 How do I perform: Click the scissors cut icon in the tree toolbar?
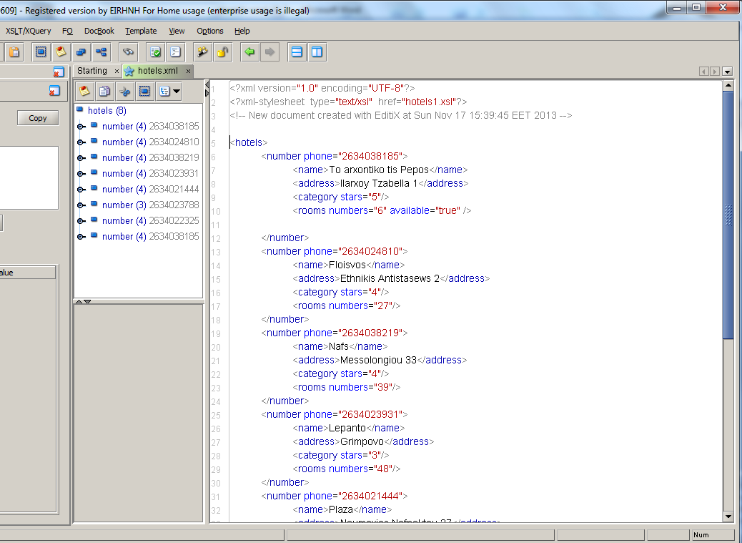[125, 91]
